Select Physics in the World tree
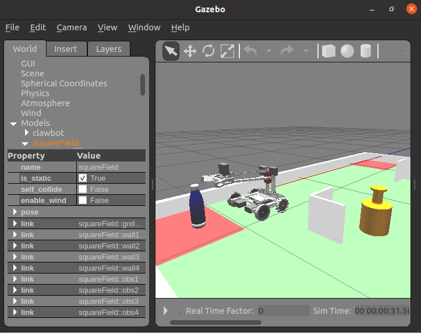This screenshot has width=421, height=333. [x=35, y=93]
